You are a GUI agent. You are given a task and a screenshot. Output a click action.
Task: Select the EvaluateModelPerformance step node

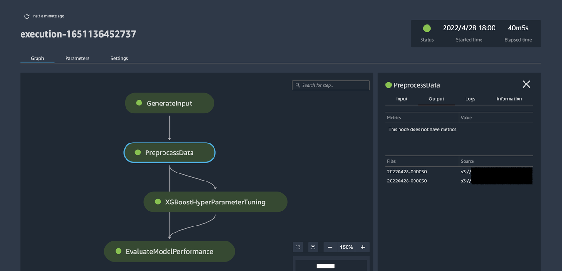click(x=169, y=251)
